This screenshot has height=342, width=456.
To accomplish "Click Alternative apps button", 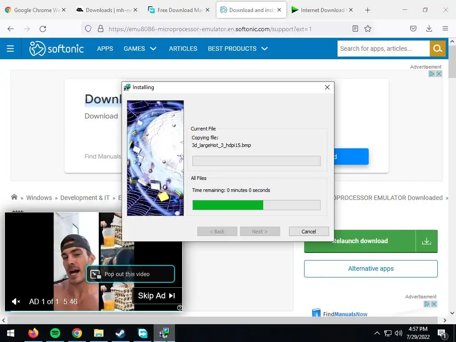I will coord(371,269).
